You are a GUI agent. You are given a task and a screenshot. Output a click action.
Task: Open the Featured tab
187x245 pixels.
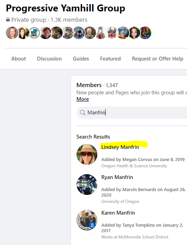pos(110,59)
